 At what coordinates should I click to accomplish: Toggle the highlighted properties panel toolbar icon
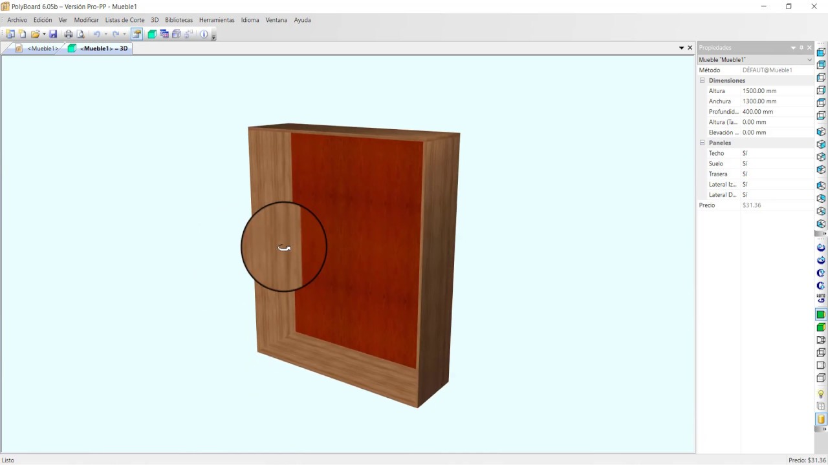(x=137, y=34)
